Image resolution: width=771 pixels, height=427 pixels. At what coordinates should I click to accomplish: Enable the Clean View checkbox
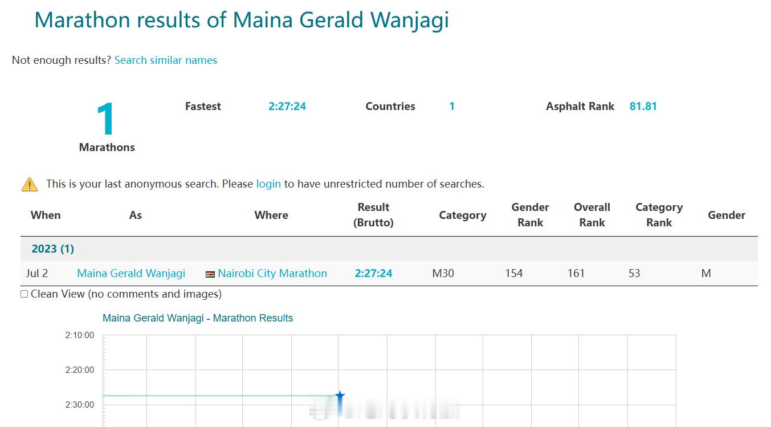pyautogui.click(x=25, y=294)
